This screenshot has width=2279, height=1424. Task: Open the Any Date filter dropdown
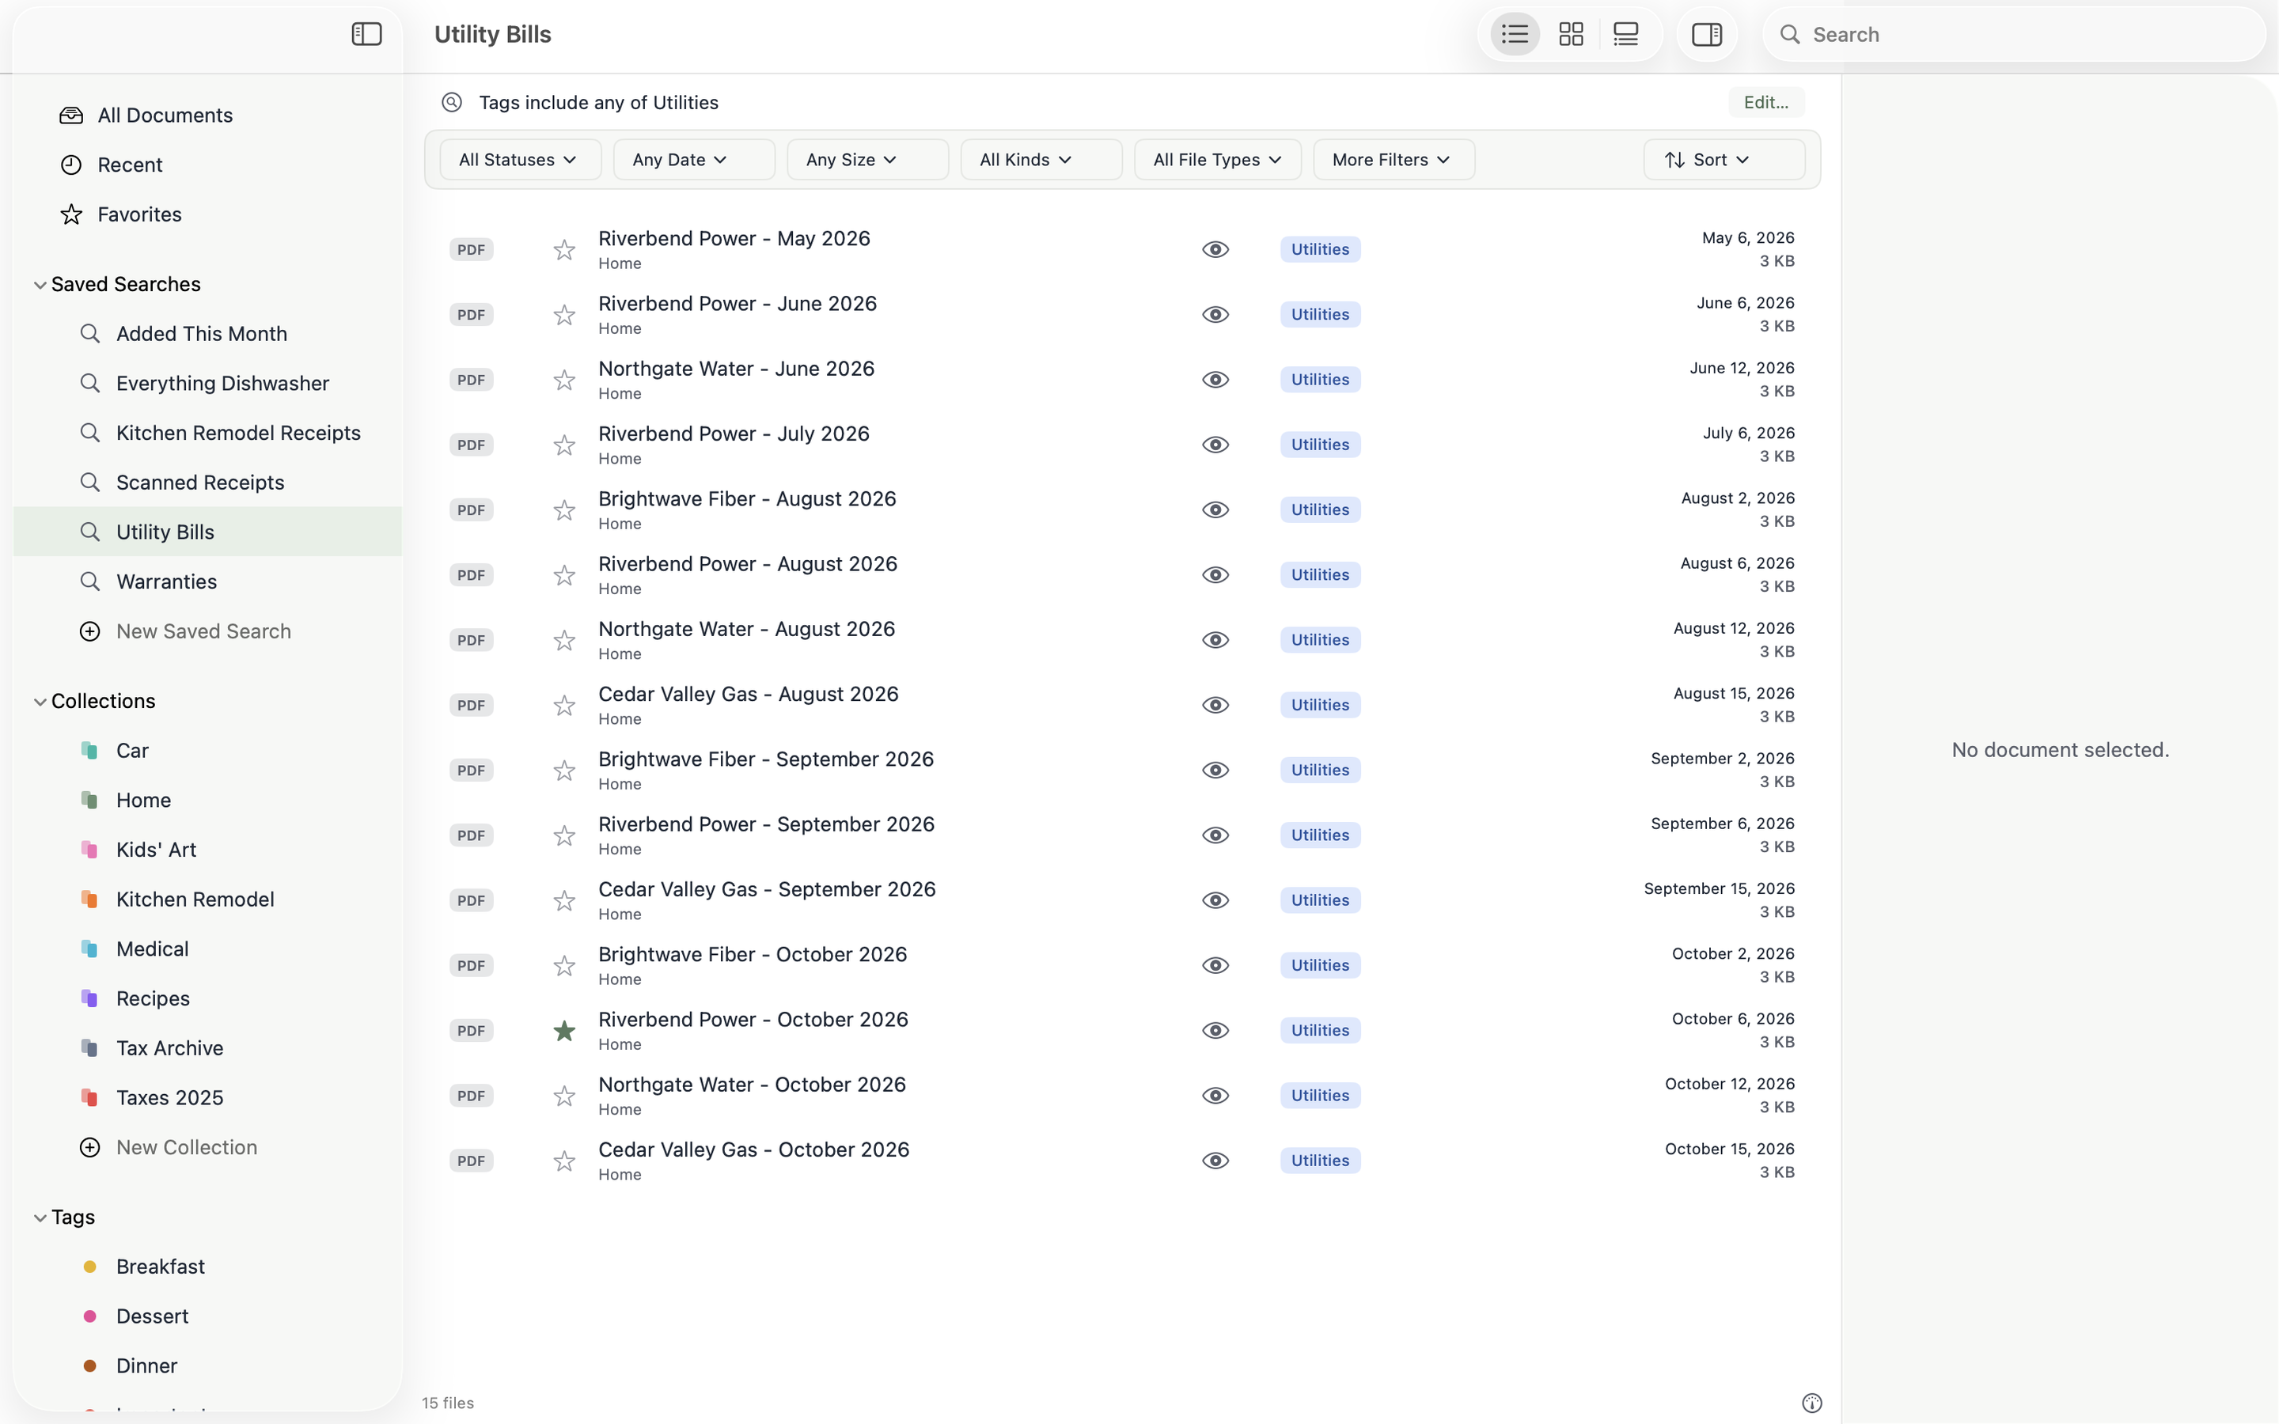tap(694, 160)
